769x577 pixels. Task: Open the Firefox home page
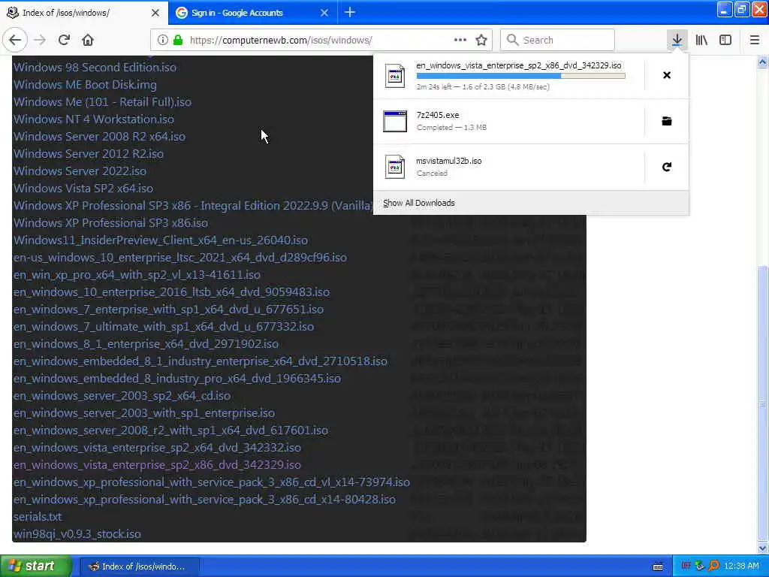(88, 40)
